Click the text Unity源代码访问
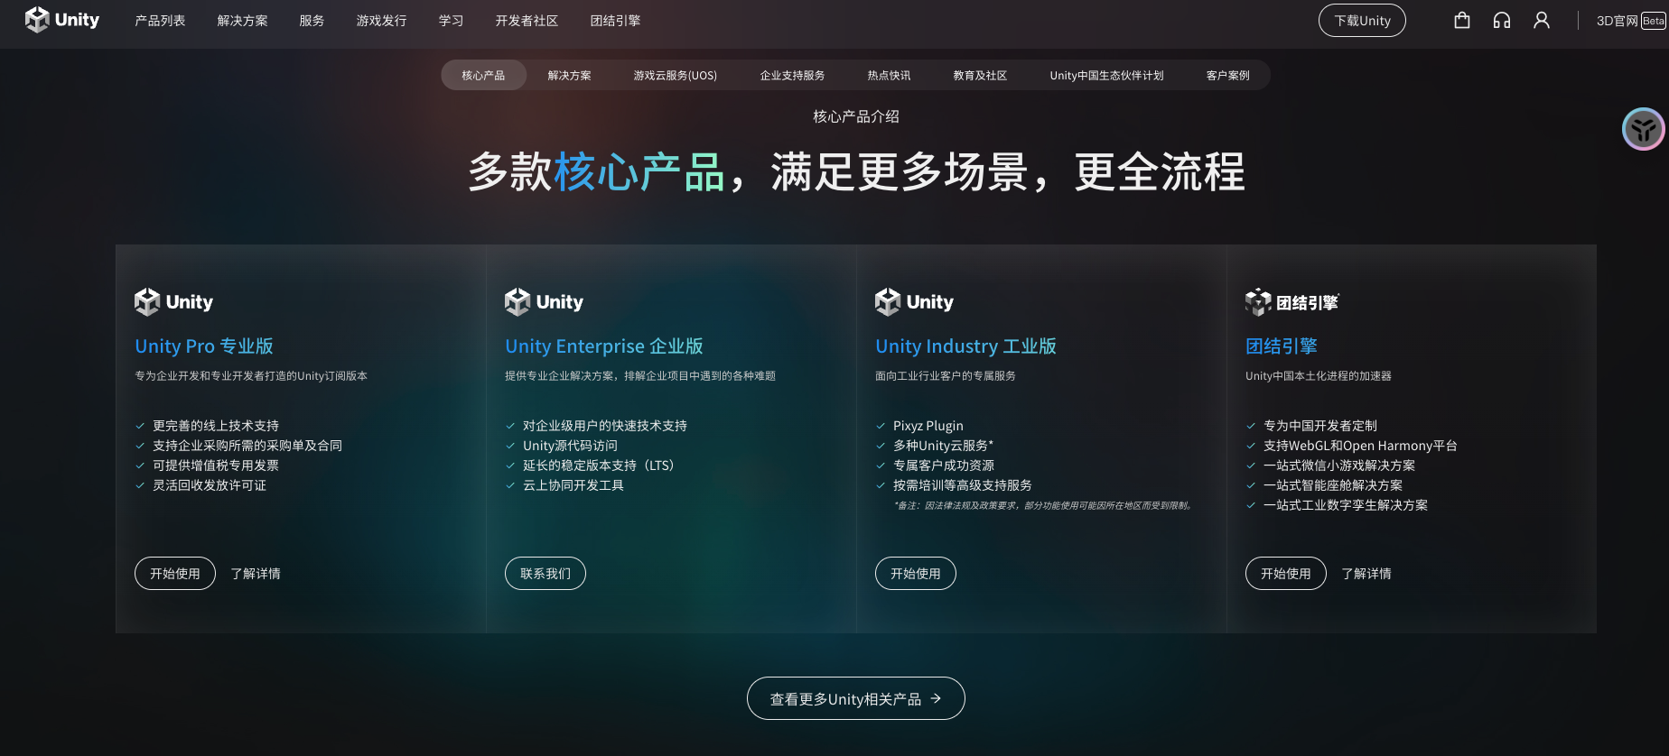 coord(571,446)
